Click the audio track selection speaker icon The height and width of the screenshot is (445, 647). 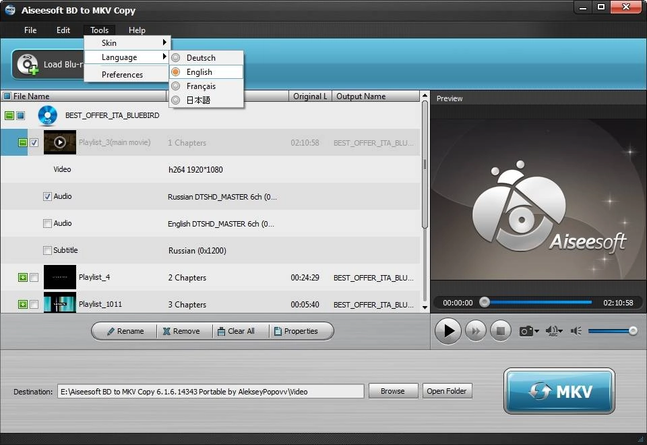click(553, 331)
